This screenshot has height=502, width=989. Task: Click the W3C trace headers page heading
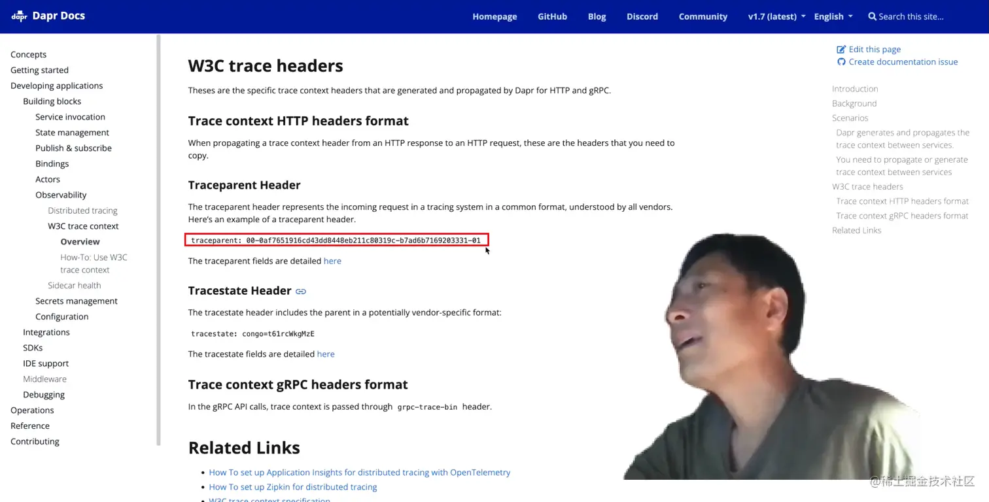[x=266, y=66]
